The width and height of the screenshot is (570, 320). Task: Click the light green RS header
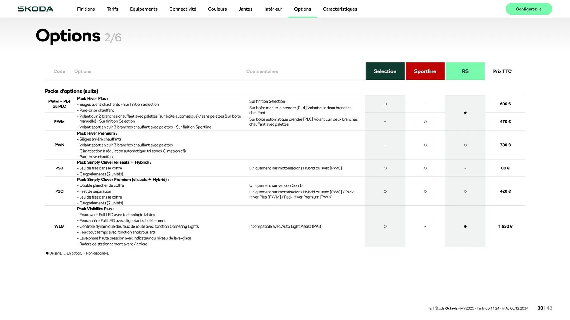coord(465,71)
